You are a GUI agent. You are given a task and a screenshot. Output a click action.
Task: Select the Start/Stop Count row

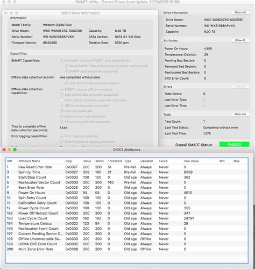(127, 177)
